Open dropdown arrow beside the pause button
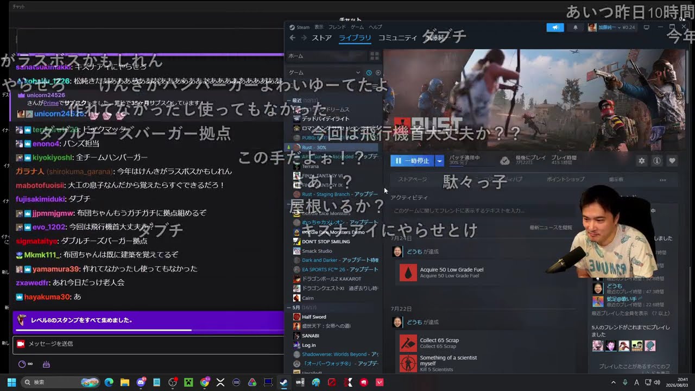Viewport: 695px width, 391px height. [440, 161]
